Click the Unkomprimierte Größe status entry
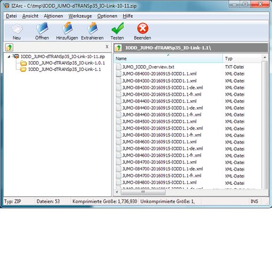 pyautogui.click(x=168, y=202)
